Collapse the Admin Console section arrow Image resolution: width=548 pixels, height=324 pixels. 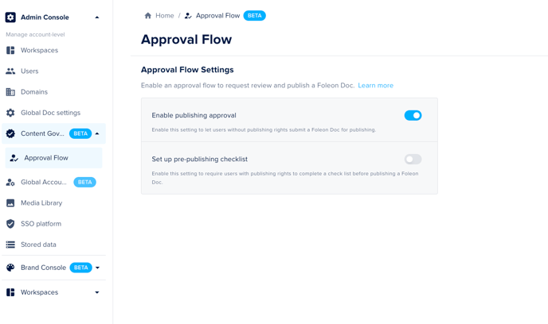tap(97, 17)
